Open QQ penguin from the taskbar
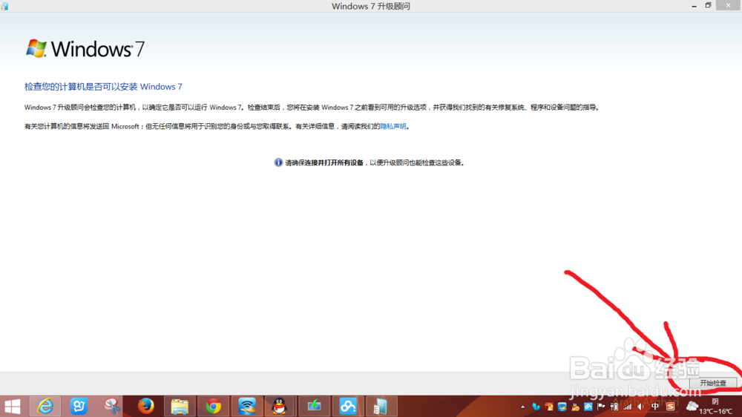Viewport: 742px width, 417px height. [280, 407]
